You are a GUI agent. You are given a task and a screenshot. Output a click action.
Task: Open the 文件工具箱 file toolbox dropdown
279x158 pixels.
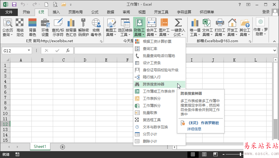coord(208,27)
